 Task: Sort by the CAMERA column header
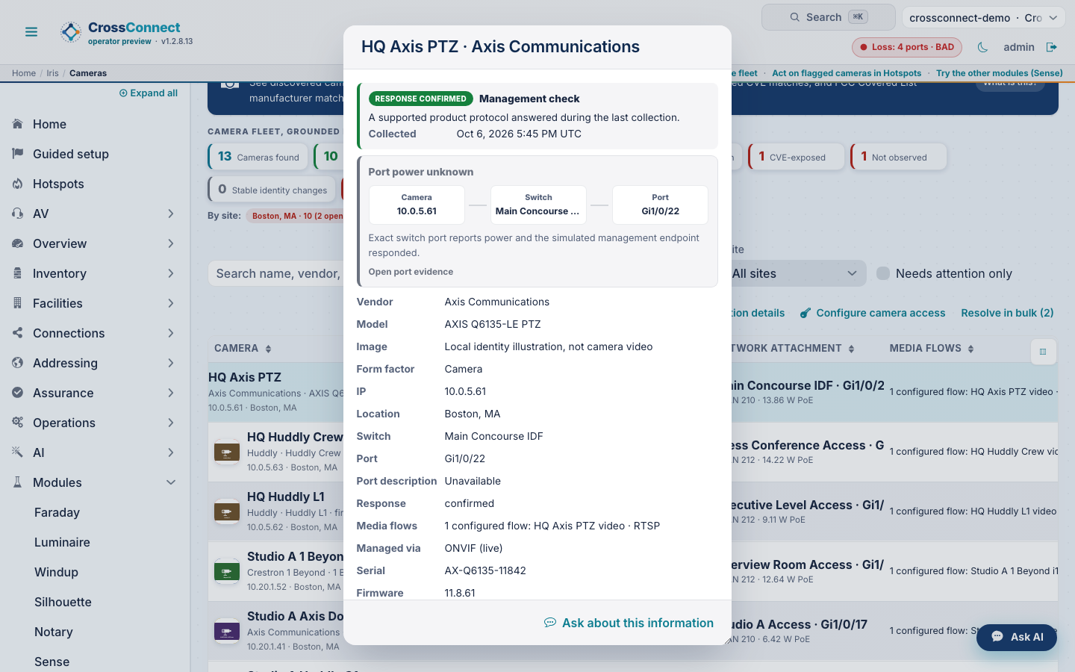point(243,349)
